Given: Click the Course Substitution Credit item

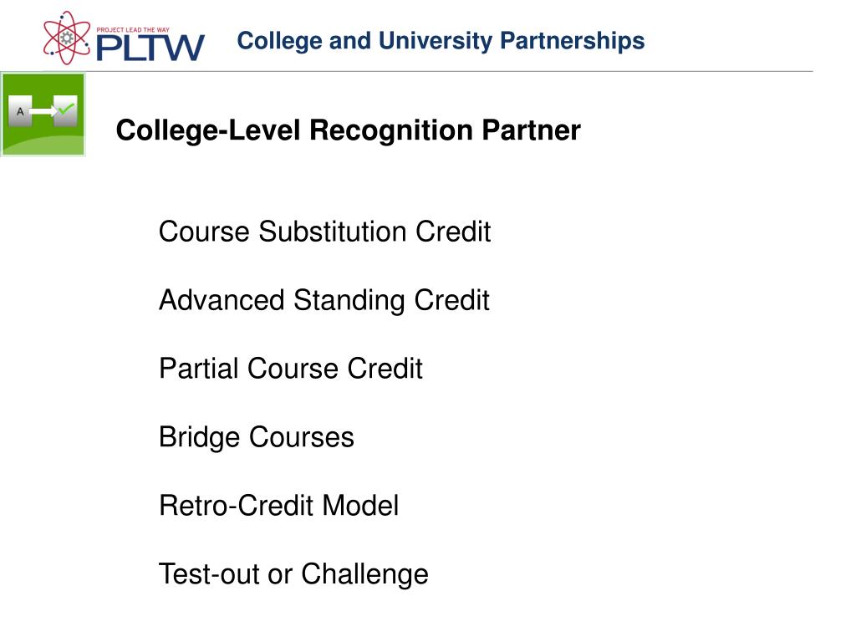Looking at the screenshot, I should 325,232.
